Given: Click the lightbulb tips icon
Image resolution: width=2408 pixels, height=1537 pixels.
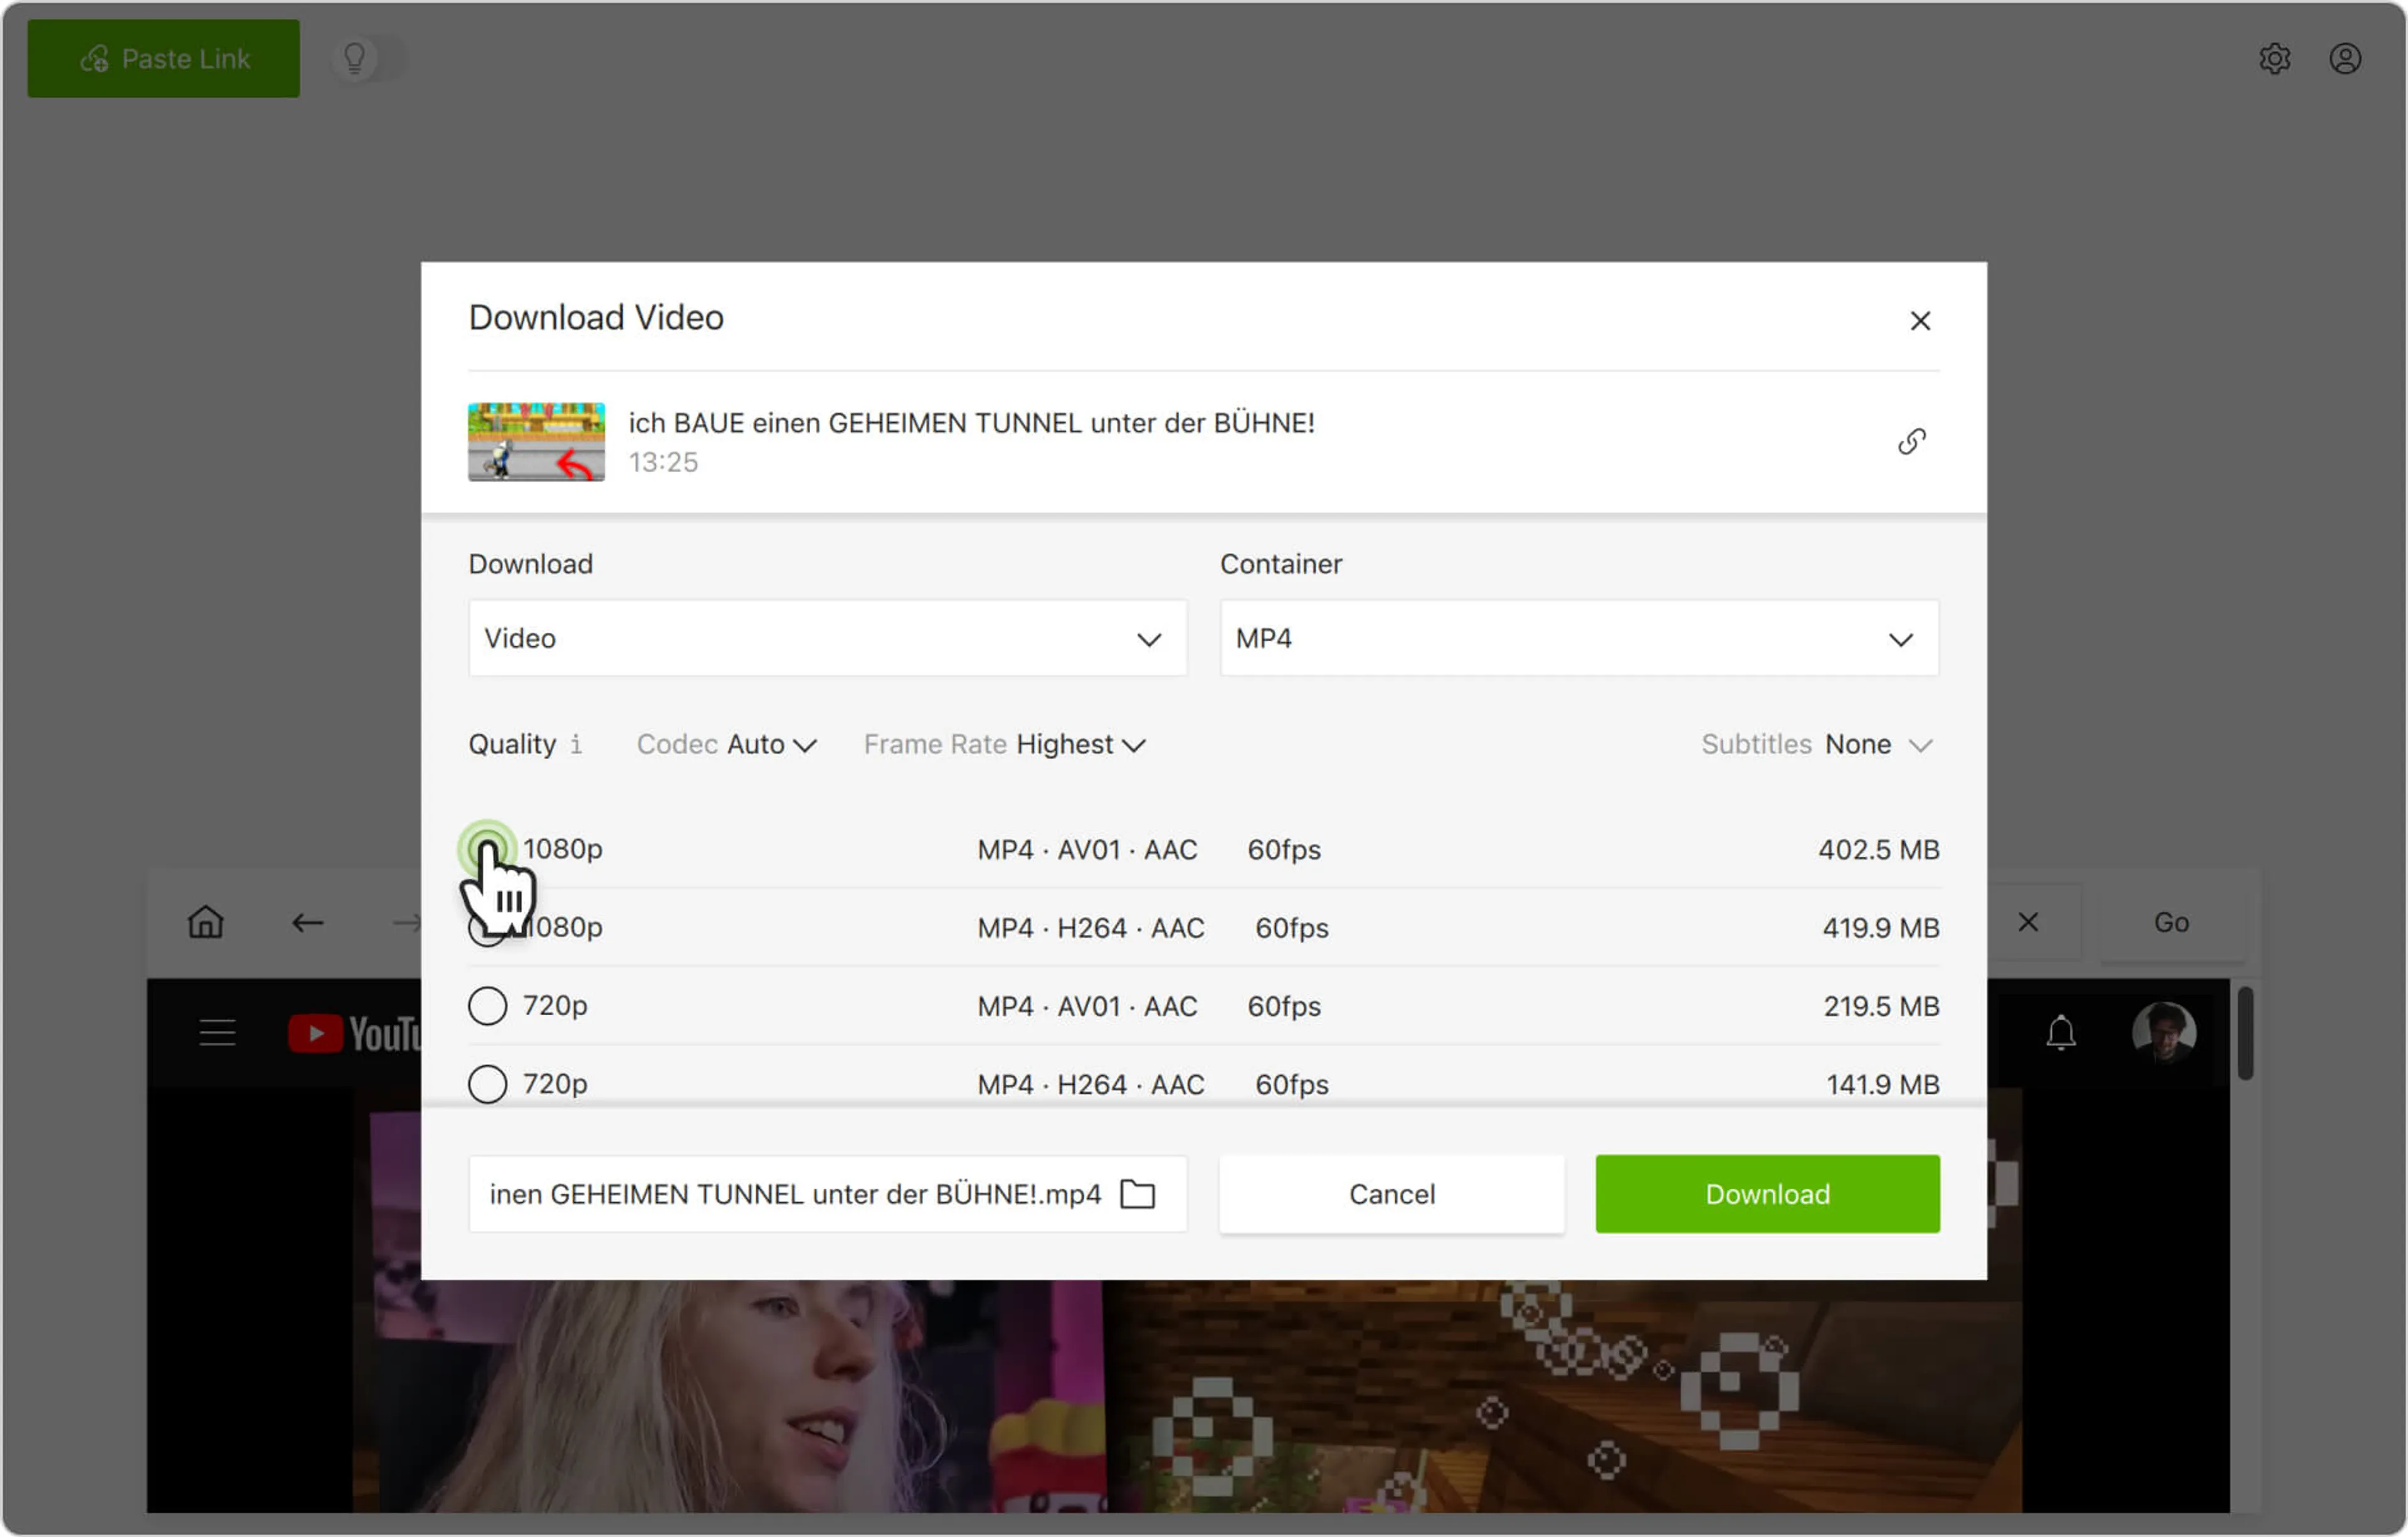Looking at the screenshot, I should pyautogui.click(x=355, y=58).
